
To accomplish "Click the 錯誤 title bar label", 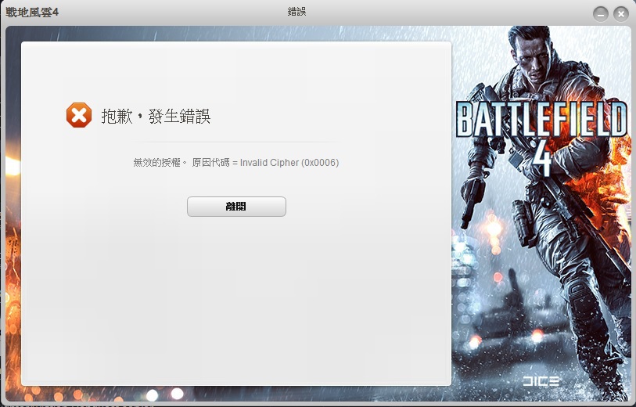I will [x=296, y=12].
